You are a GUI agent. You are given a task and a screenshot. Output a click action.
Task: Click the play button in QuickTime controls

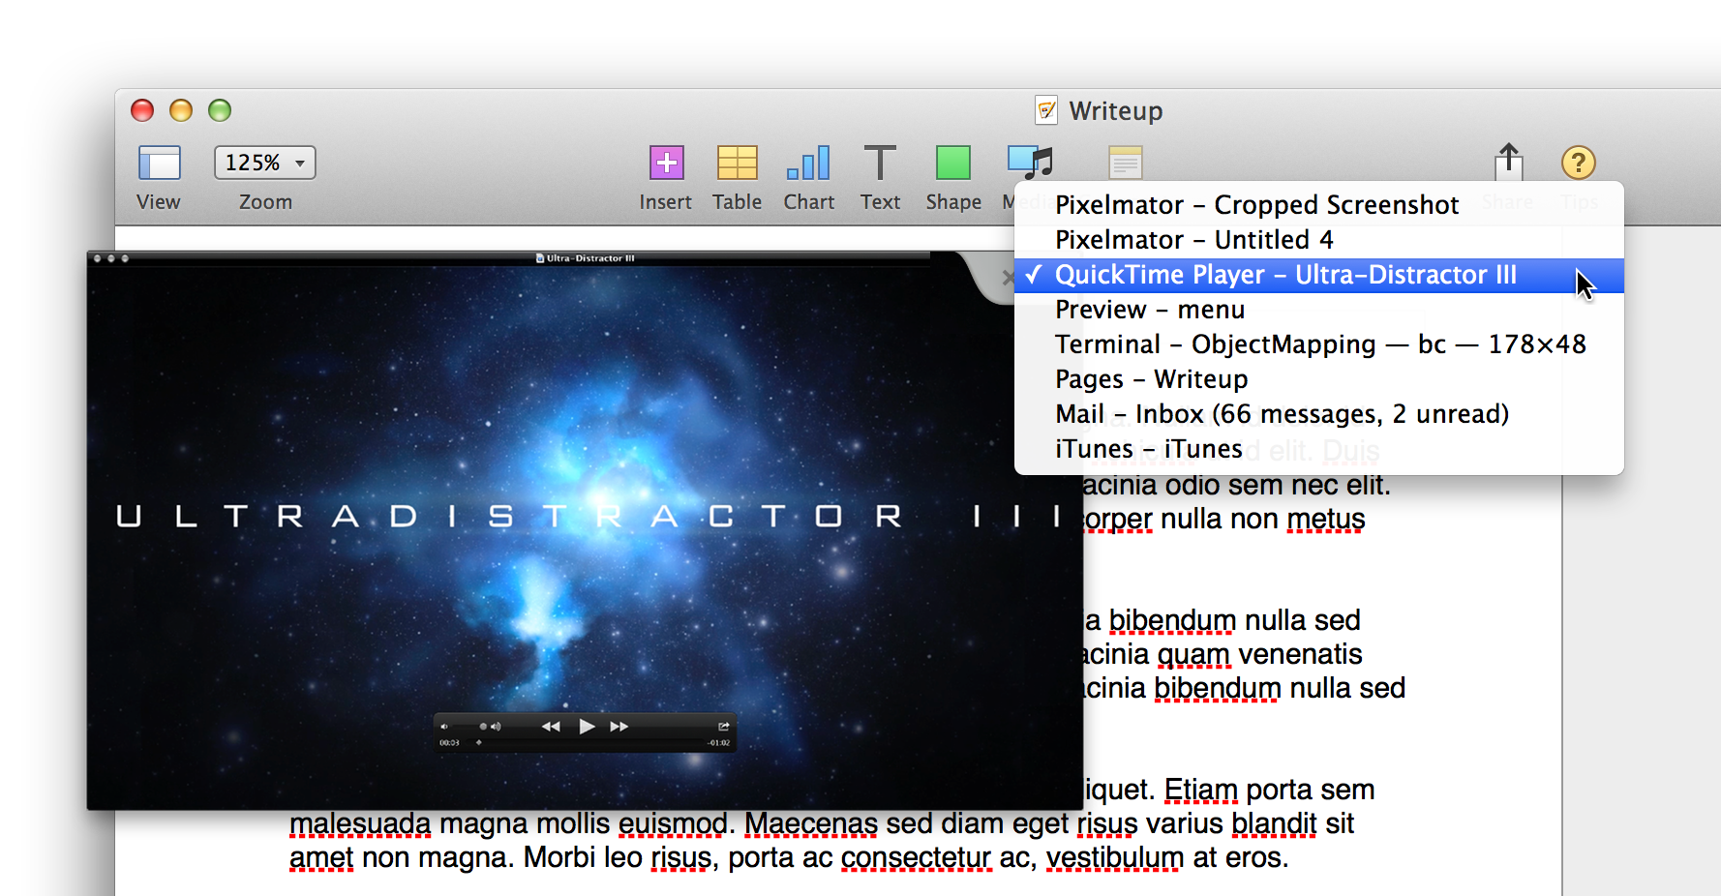(x=587, y=726)
